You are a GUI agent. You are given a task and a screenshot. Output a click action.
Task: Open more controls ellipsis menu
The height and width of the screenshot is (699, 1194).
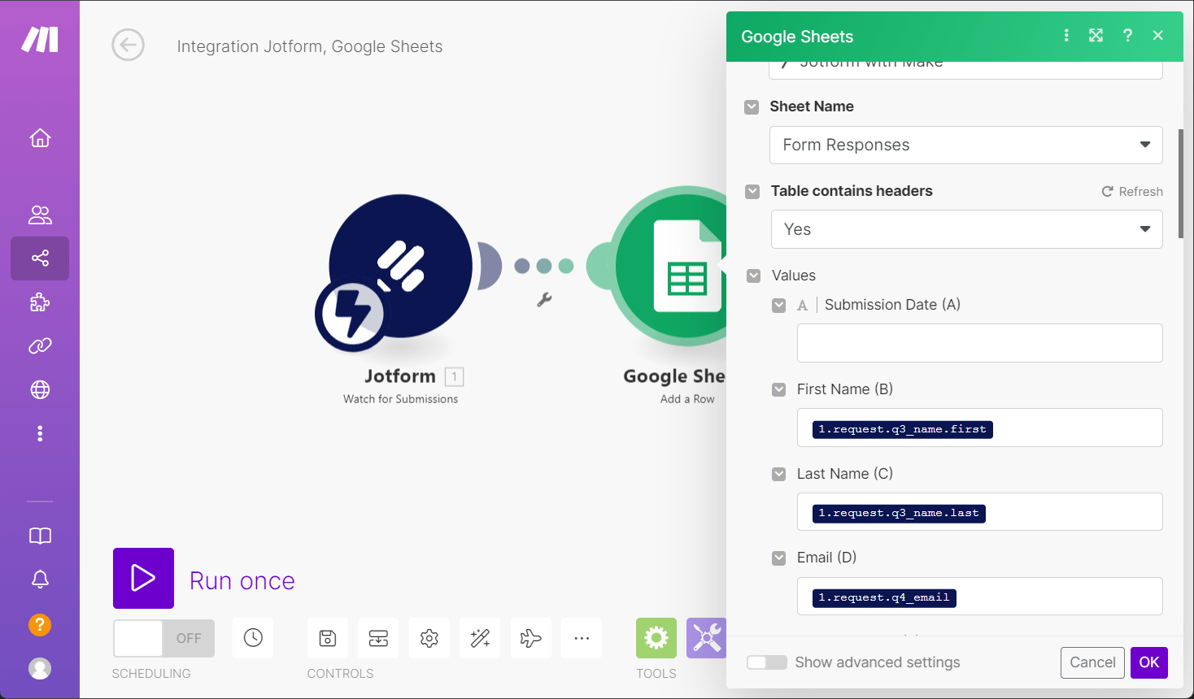click(x=582, y=638)
